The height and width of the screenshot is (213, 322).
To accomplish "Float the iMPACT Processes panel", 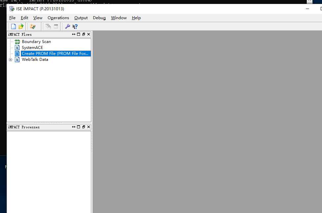I will click(x=84, y=127).
